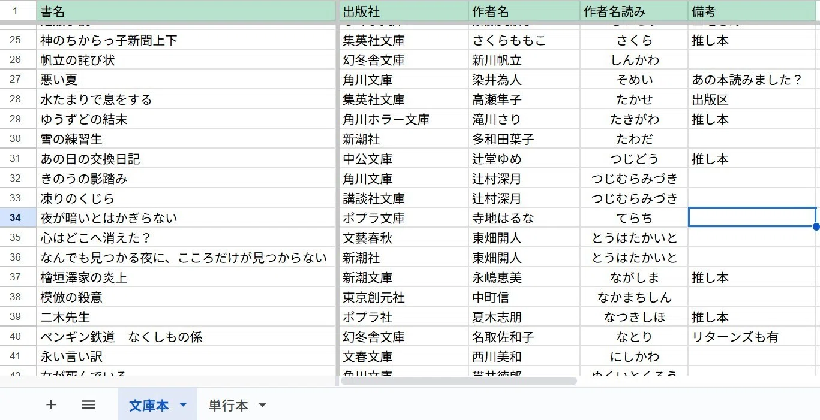Click publisher cell ポプラ文庫
The width and height of the screenshot is (820, 420).
pos(404,218)
